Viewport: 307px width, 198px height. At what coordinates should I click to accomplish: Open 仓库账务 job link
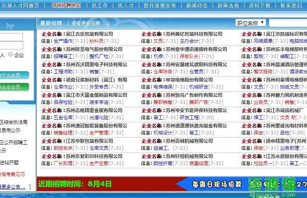click(163, 72)
